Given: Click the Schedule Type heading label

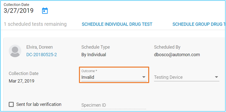Looking at the screenshot, I should click(96, 47).
